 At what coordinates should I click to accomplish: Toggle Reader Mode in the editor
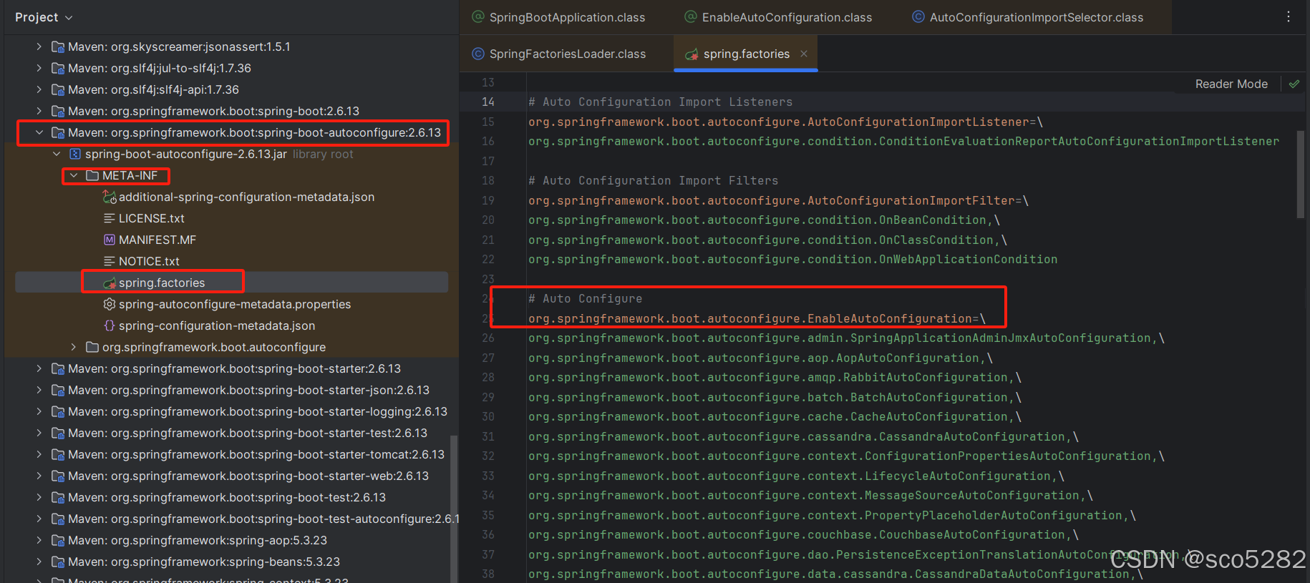click(x=1231, y=84)
